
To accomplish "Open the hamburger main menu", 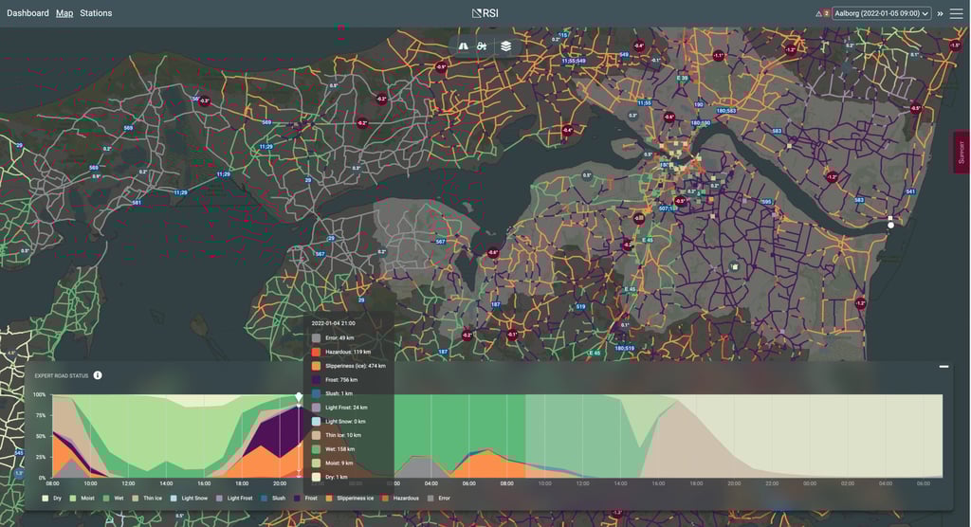I will tap(957, 13).
